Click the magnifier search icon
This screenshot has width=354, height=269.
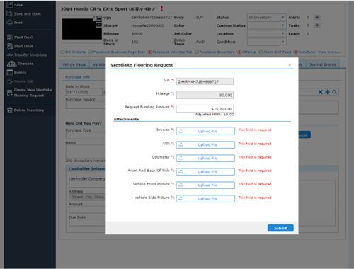334,92
